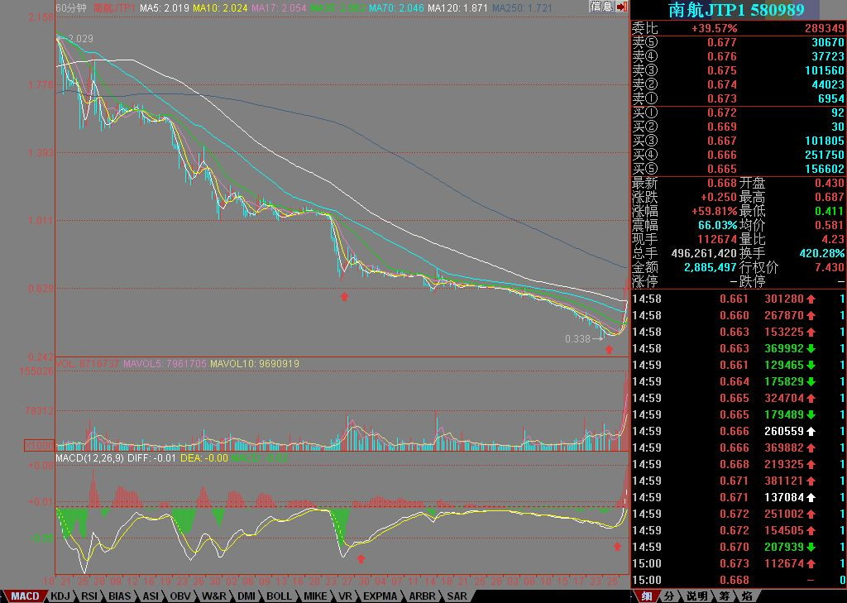
Task: Switch to the EXPMA indicator tab
Action: click(x=379, y=596)
